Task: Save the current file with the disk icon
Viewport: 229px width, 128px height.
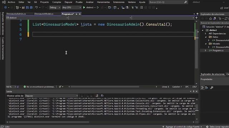Action: pyautogui.click(x=27, y=7)
